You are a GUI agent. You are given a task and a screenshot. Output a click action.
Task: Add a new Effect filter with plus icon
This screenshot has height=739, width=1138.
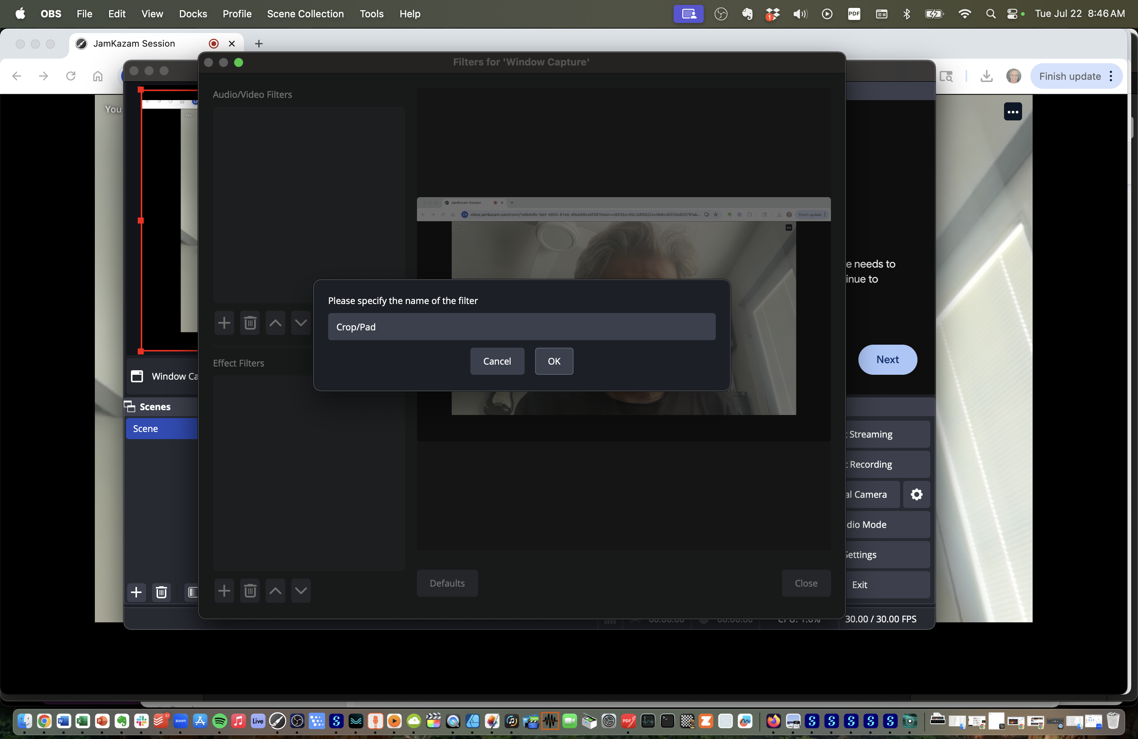tap(224, 591)
